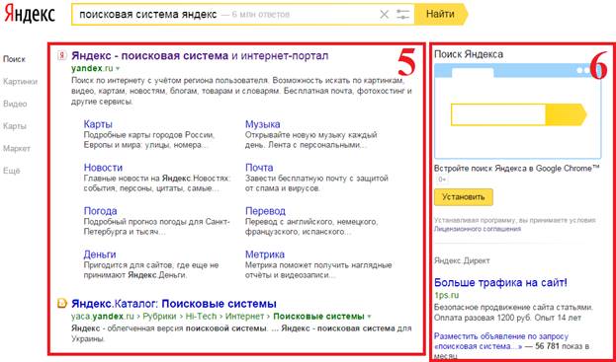
Task: Clear the search query with X icon
Action: [x=384, y=15]
